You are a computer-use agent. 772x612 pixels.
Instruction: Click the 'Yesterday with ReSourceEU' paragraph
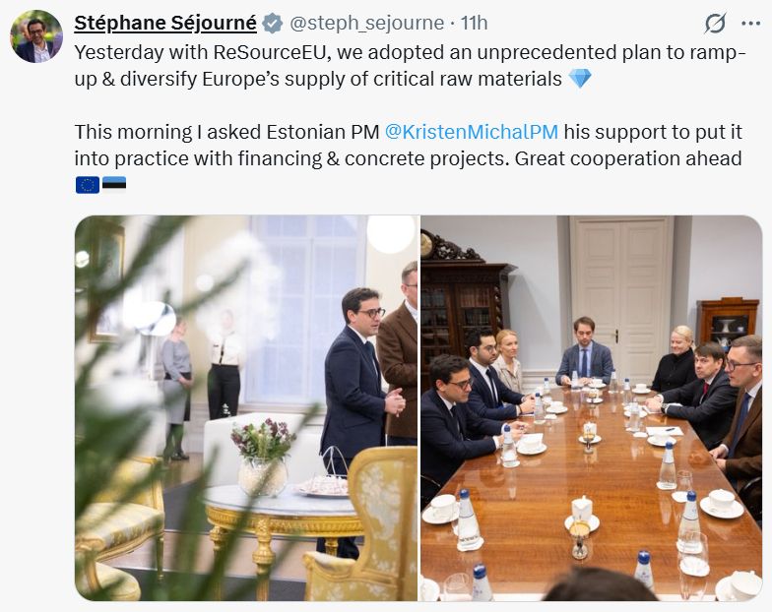(410, 65)
